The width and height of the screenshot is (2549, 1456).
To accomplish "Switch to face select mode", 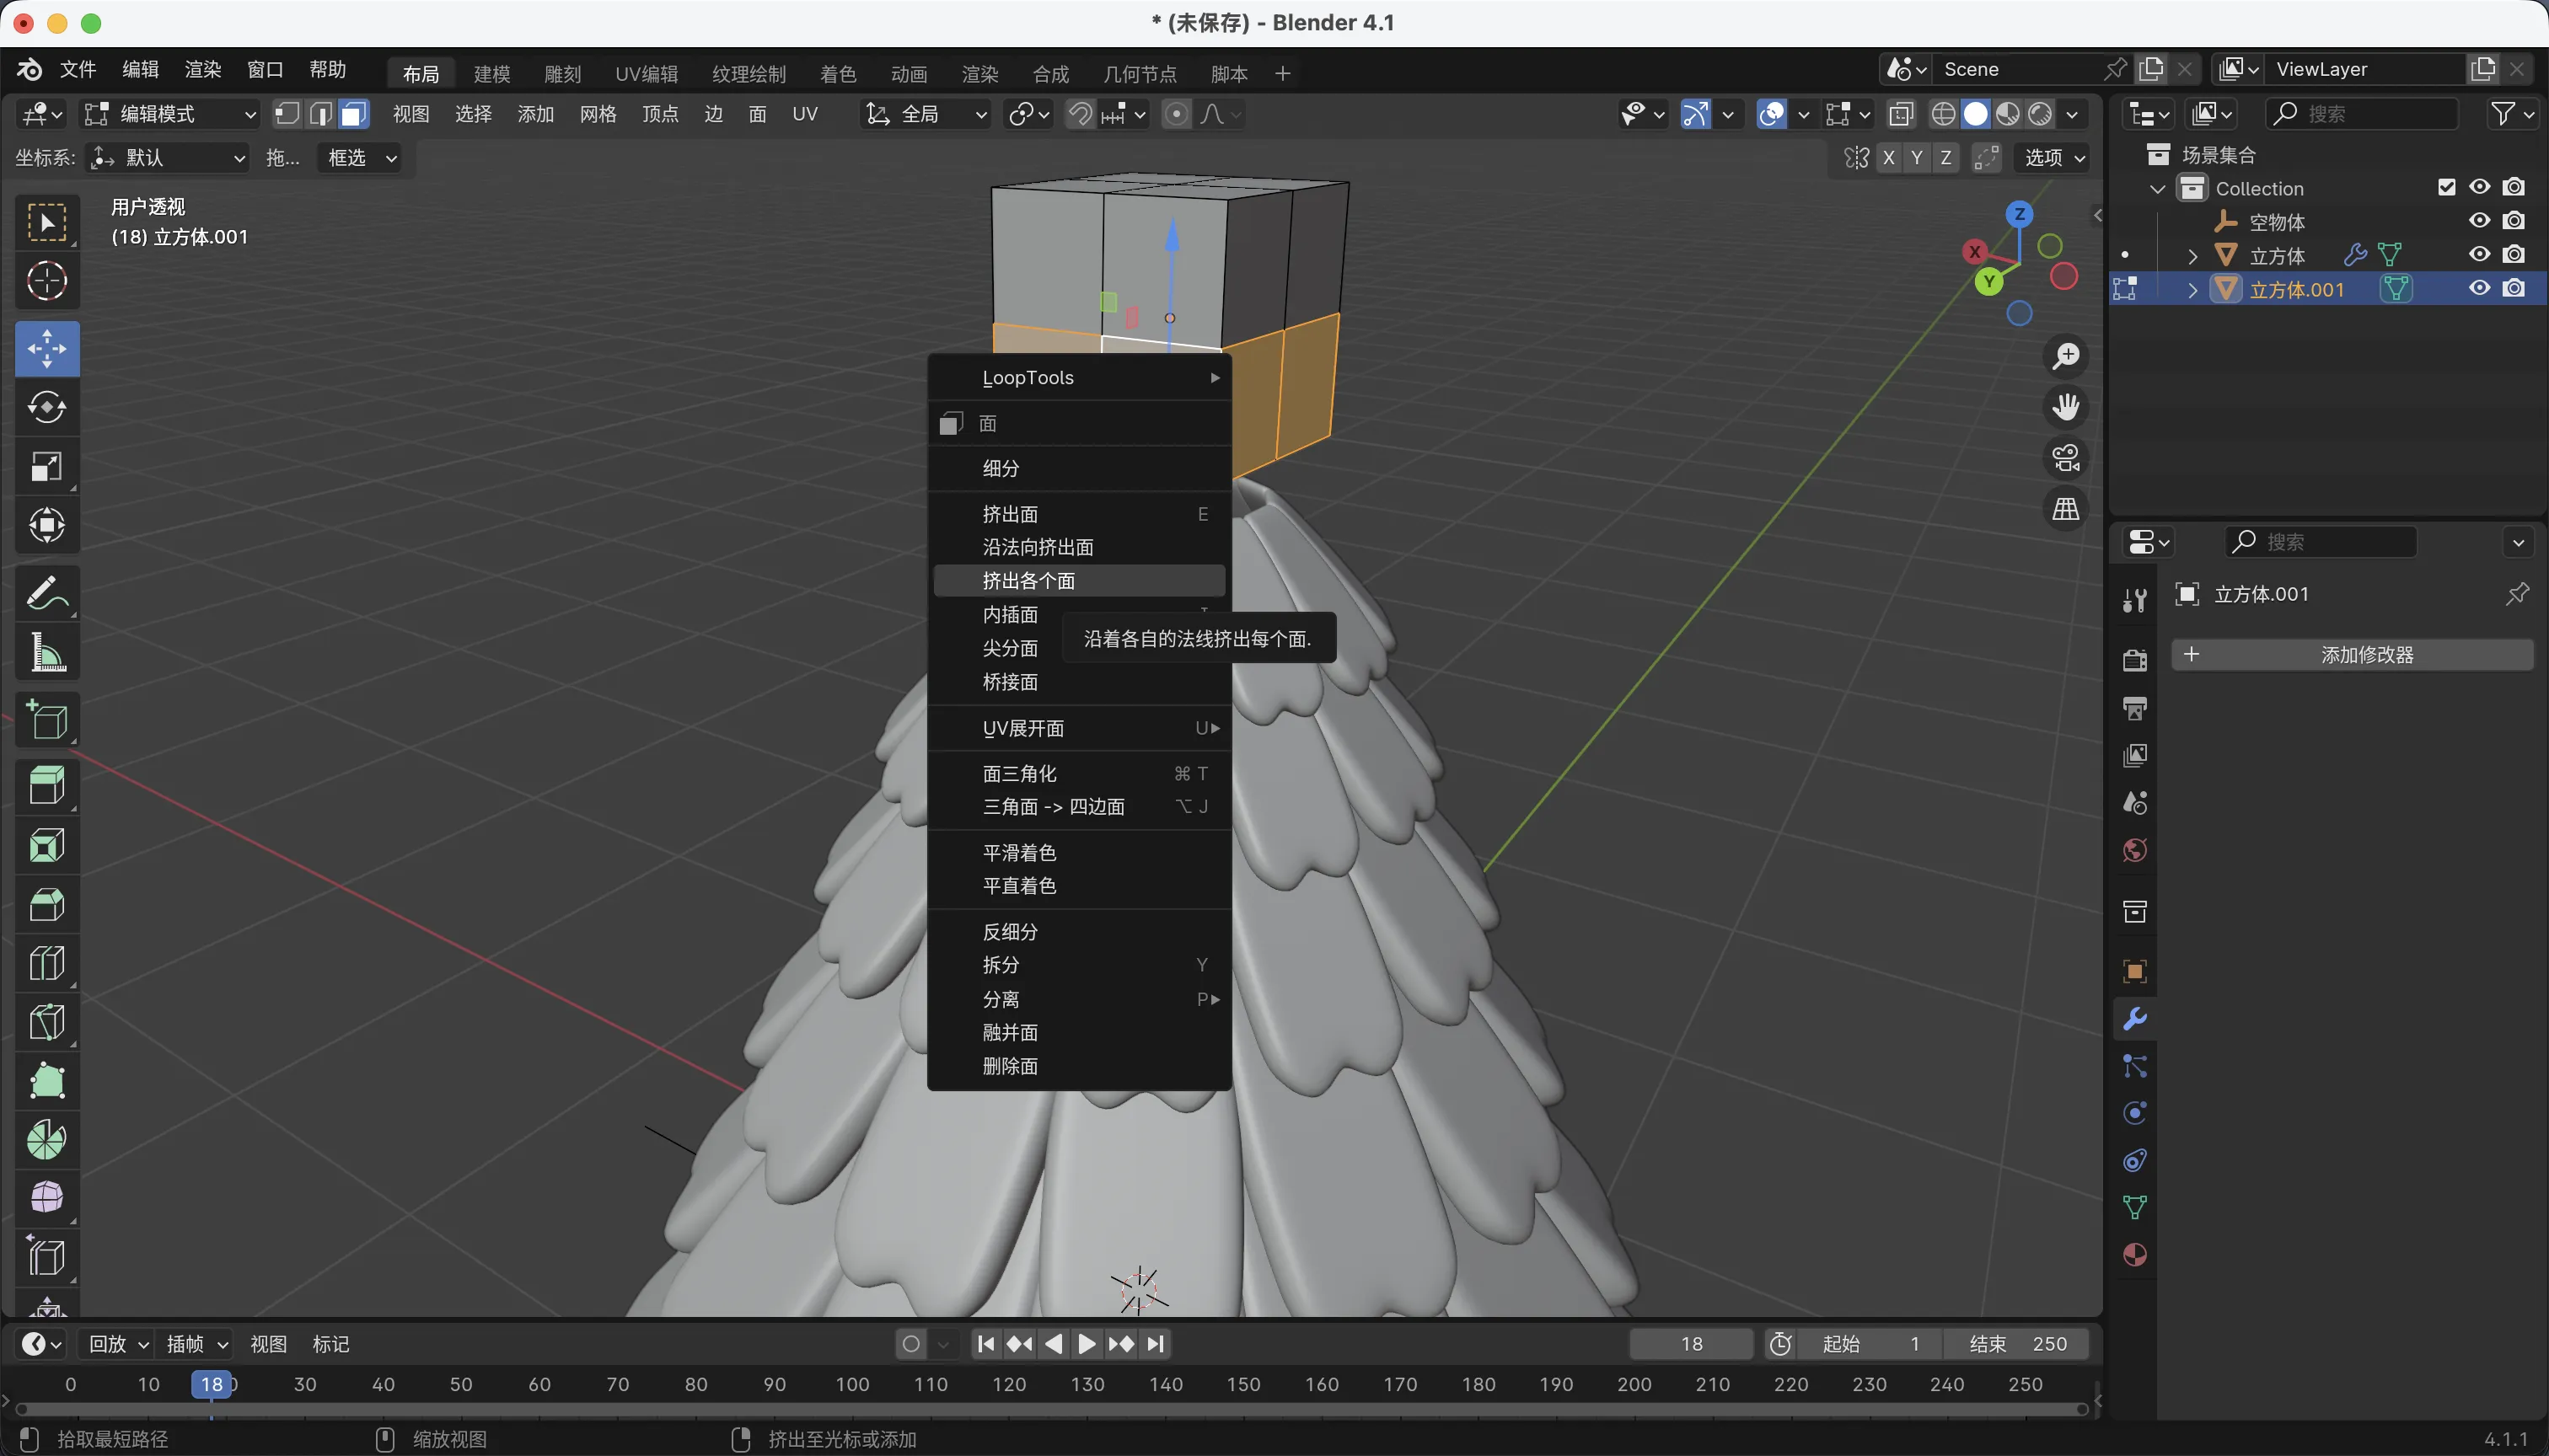I will [x=353, y=114].
